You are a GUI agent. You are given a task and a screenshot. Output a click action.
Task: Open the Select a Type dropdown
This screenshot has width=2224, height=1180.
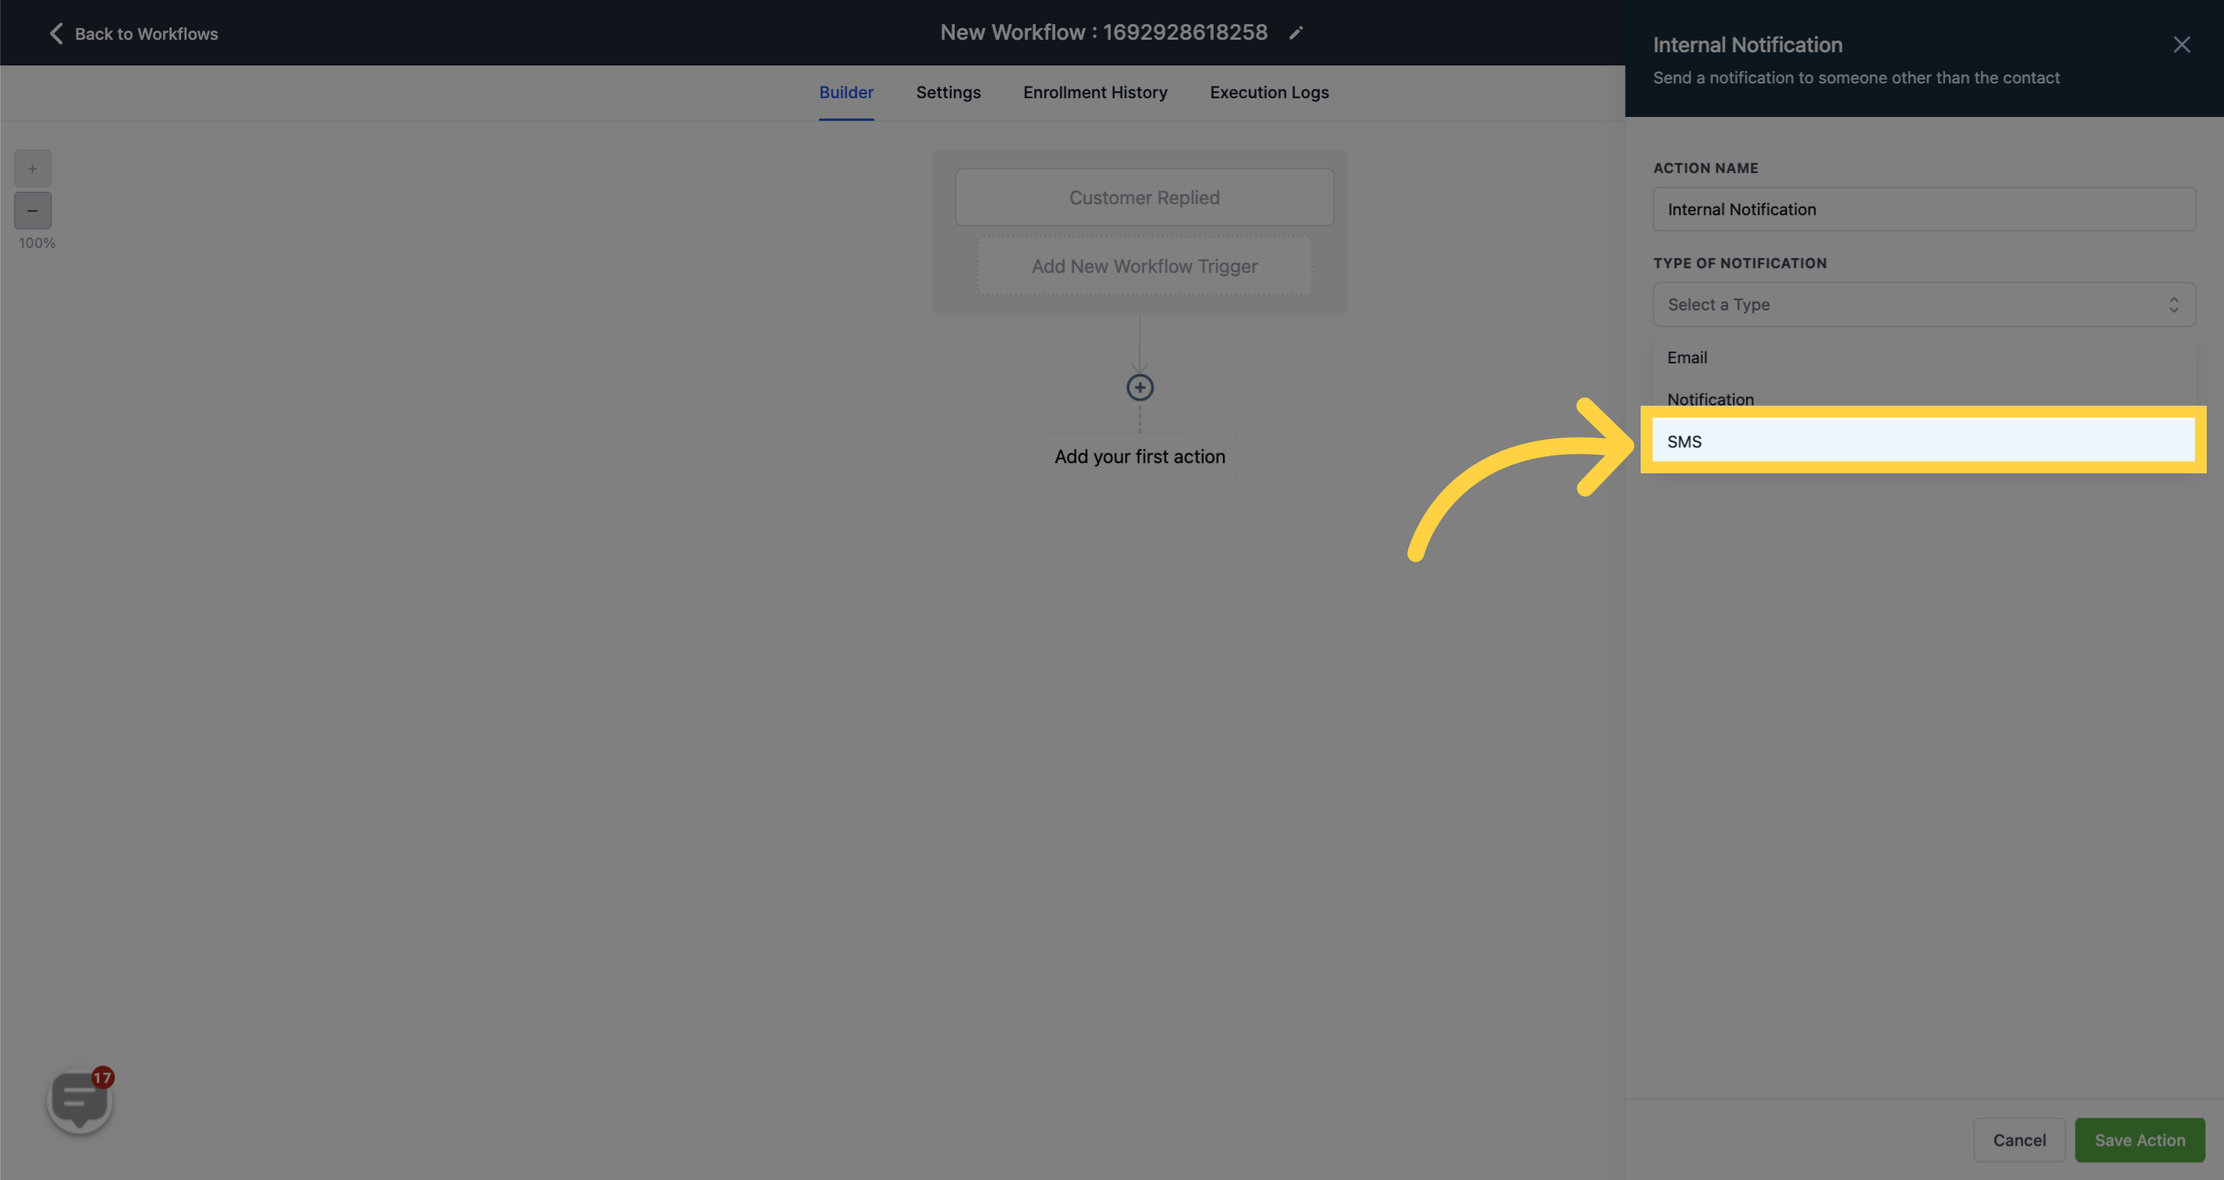pos(1922,305)
